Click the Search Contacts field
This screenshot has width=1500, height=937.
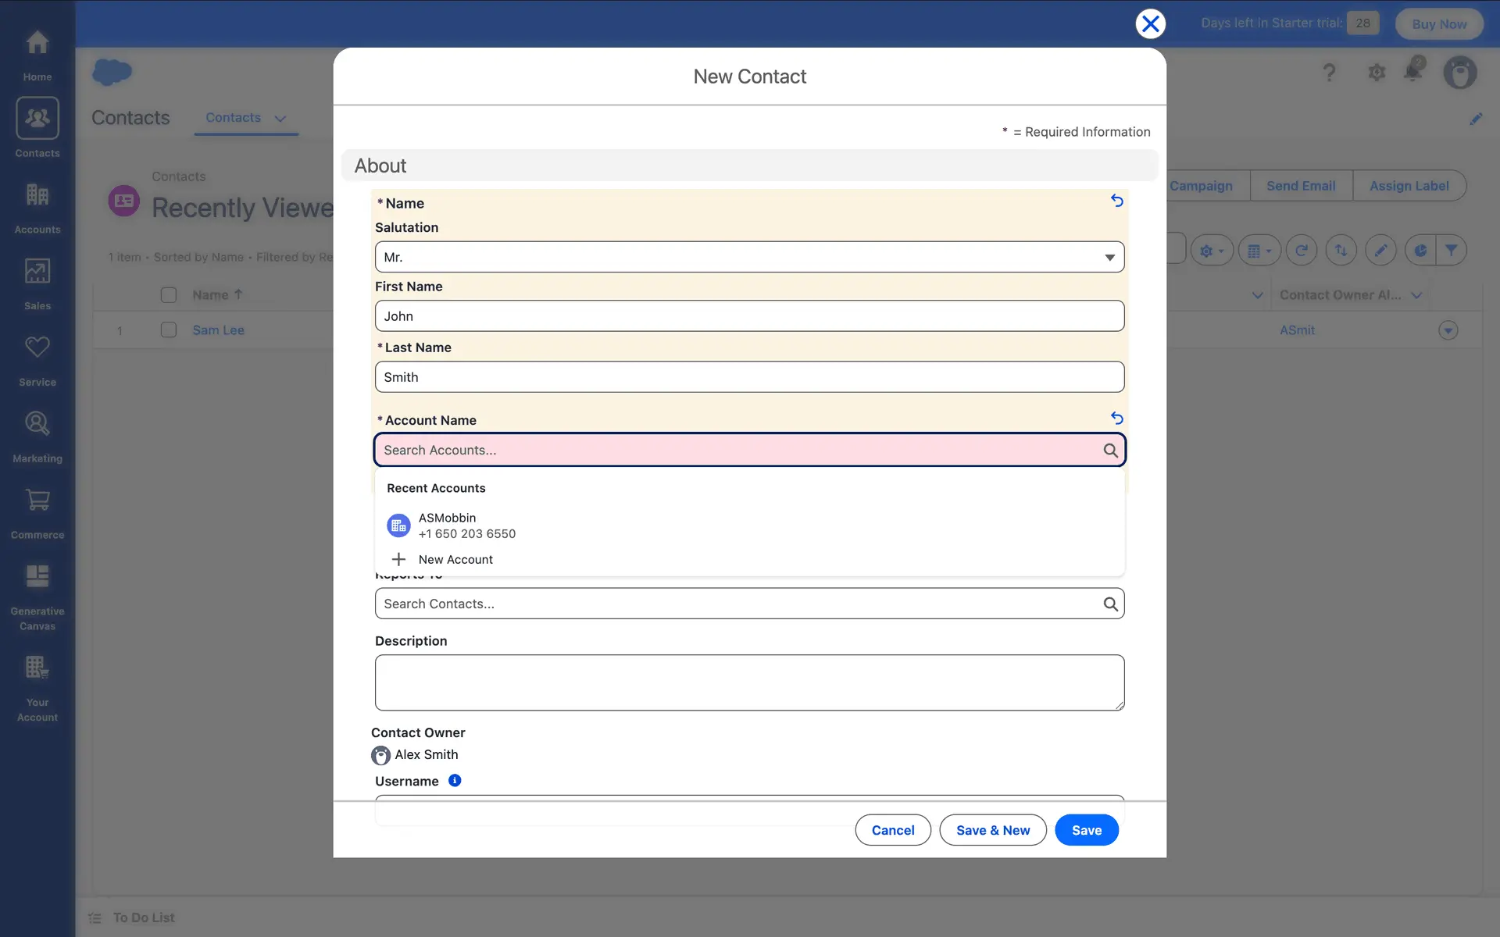pyautogui.click(x=738, y=604)
